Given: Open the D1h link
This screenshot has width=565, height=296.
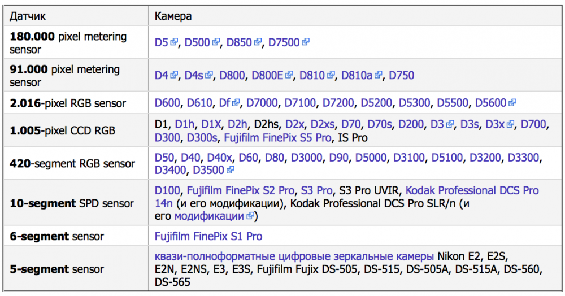Looking at the screenshot, I should point(185,125).
